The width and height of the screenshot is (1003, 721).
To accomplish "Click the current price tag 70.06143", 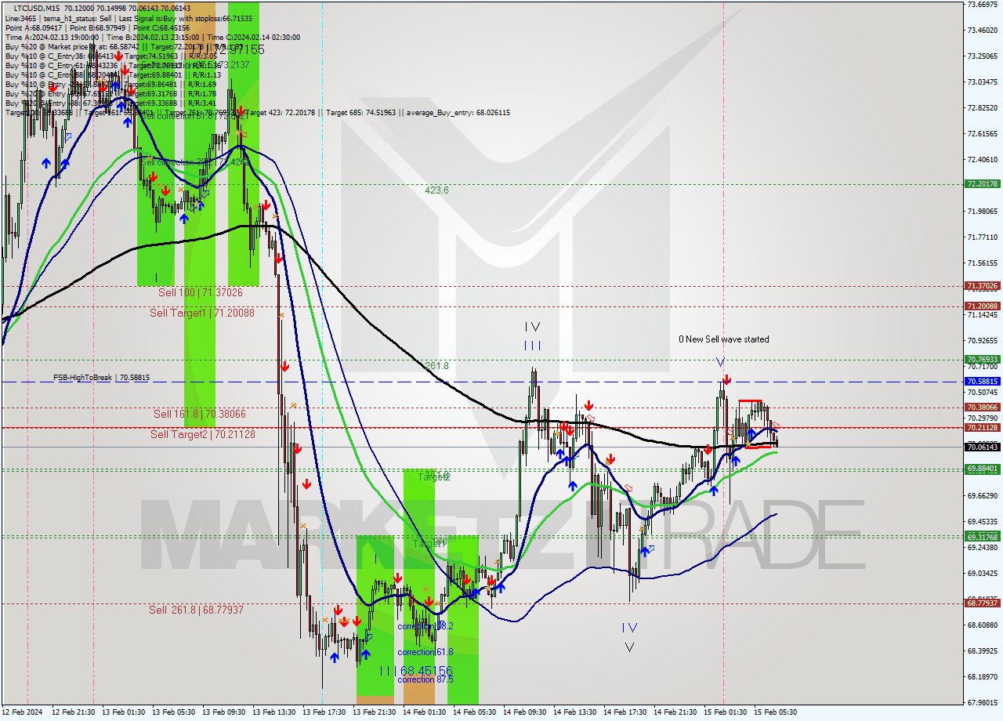I will (982, 447).
